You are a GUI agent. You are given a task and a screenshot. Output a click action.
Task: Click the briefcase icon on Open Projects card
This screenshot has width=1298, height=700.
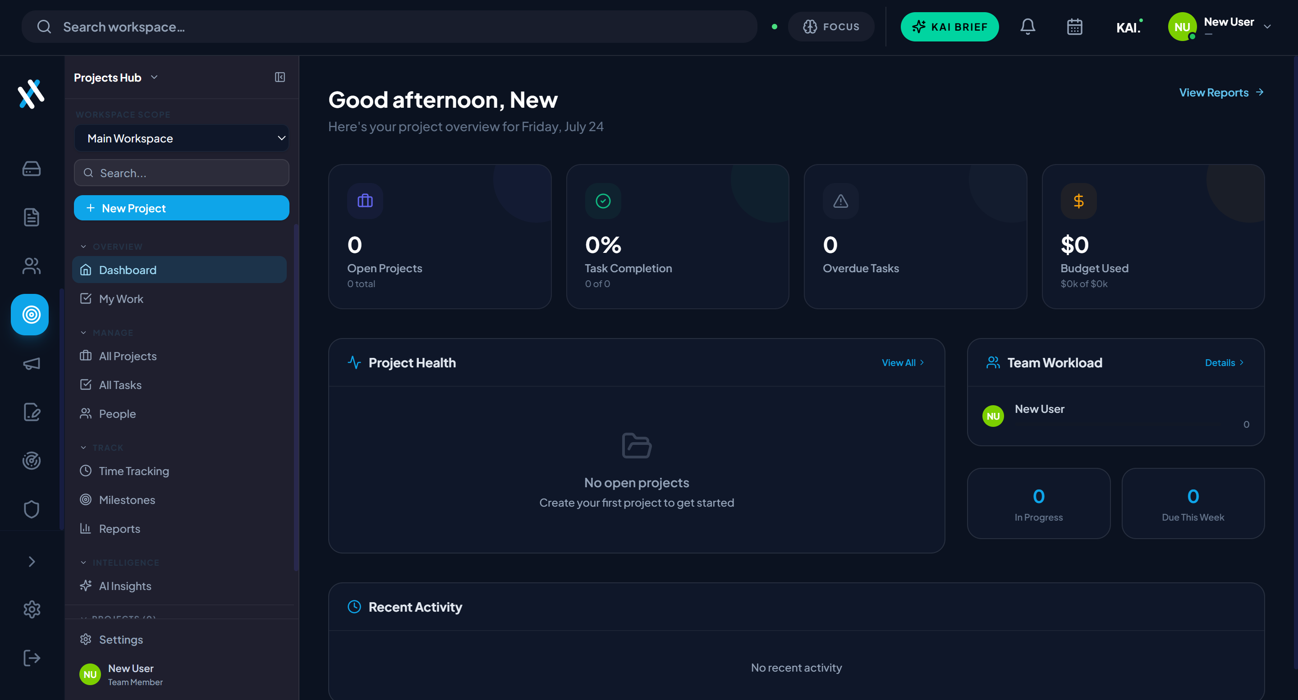(x=365, y=201)
